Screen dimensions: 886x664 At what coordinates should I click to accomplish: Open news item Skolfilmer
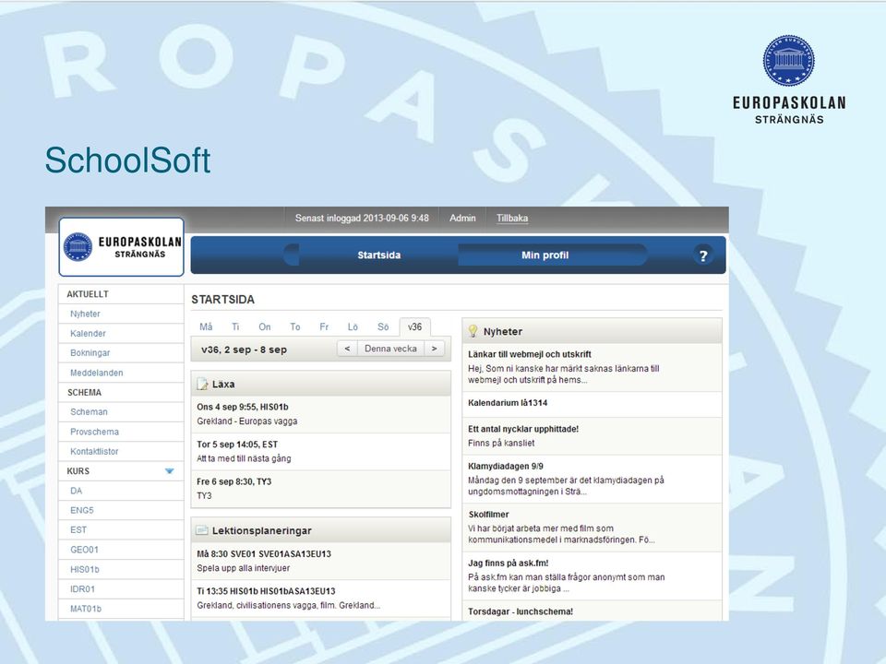(489, 515)
